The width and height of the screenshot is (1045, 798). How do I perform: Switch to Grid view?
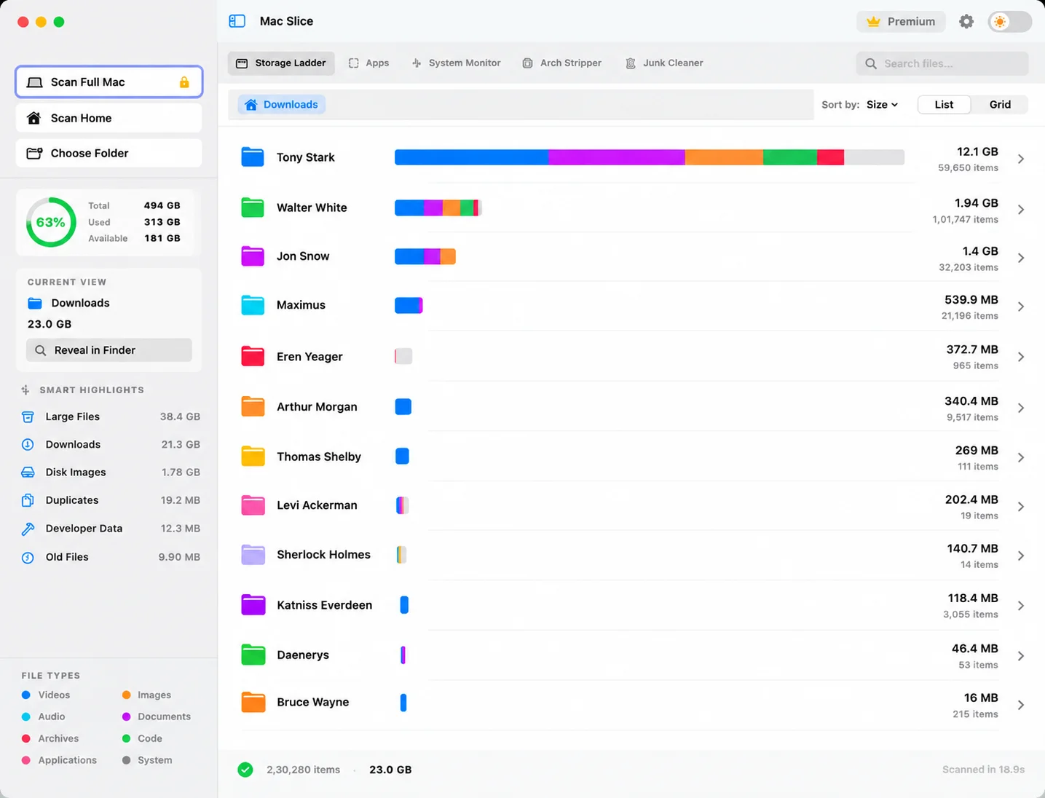(x=1000, y=105)
